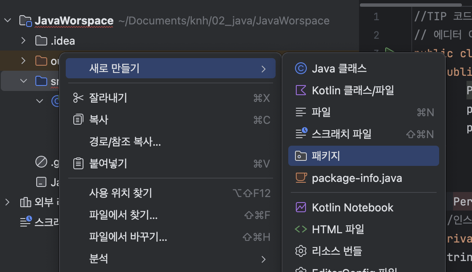Click the HTML angle brackets icon
472x272 pixels.
pos(301,229)
